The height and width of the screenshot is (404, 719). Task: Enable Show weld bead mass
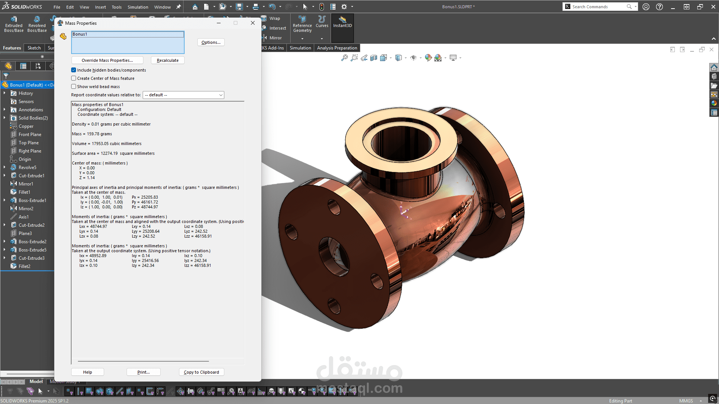pos(74,87)
